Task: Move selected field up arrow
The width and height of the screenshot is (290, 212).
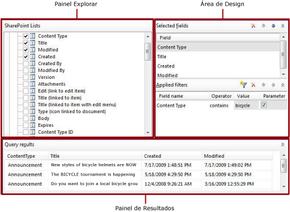Action: tap(263, 26)
